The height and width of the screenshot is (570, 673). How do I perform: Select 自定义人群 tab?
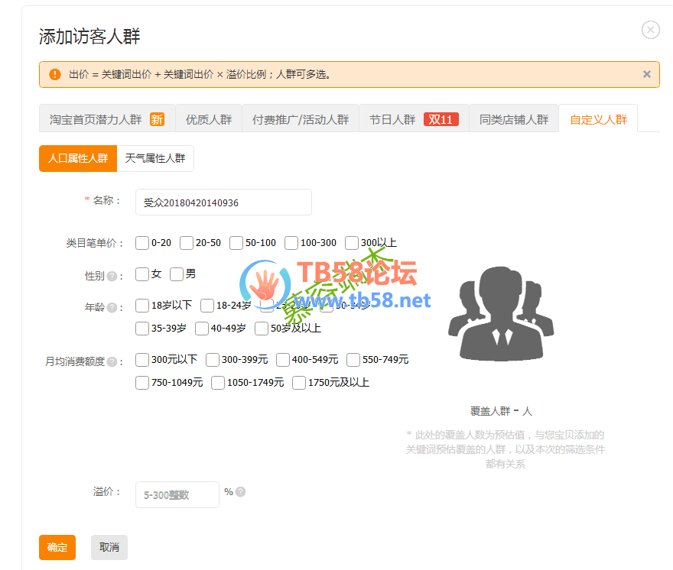click(598, 118)
